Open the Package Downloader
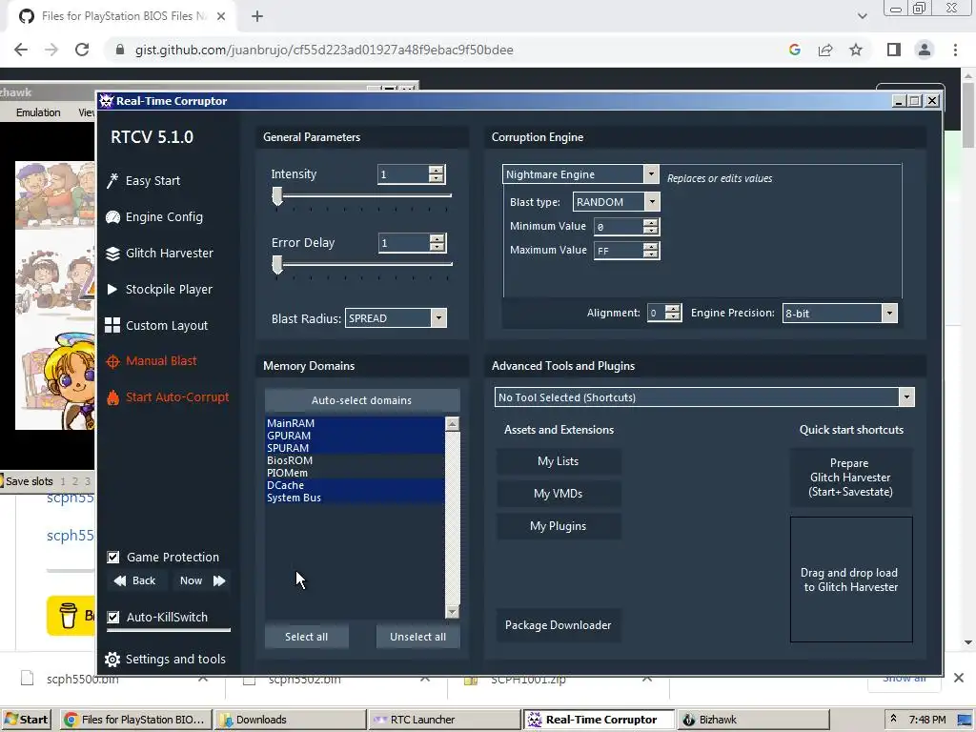 [559, 625]
